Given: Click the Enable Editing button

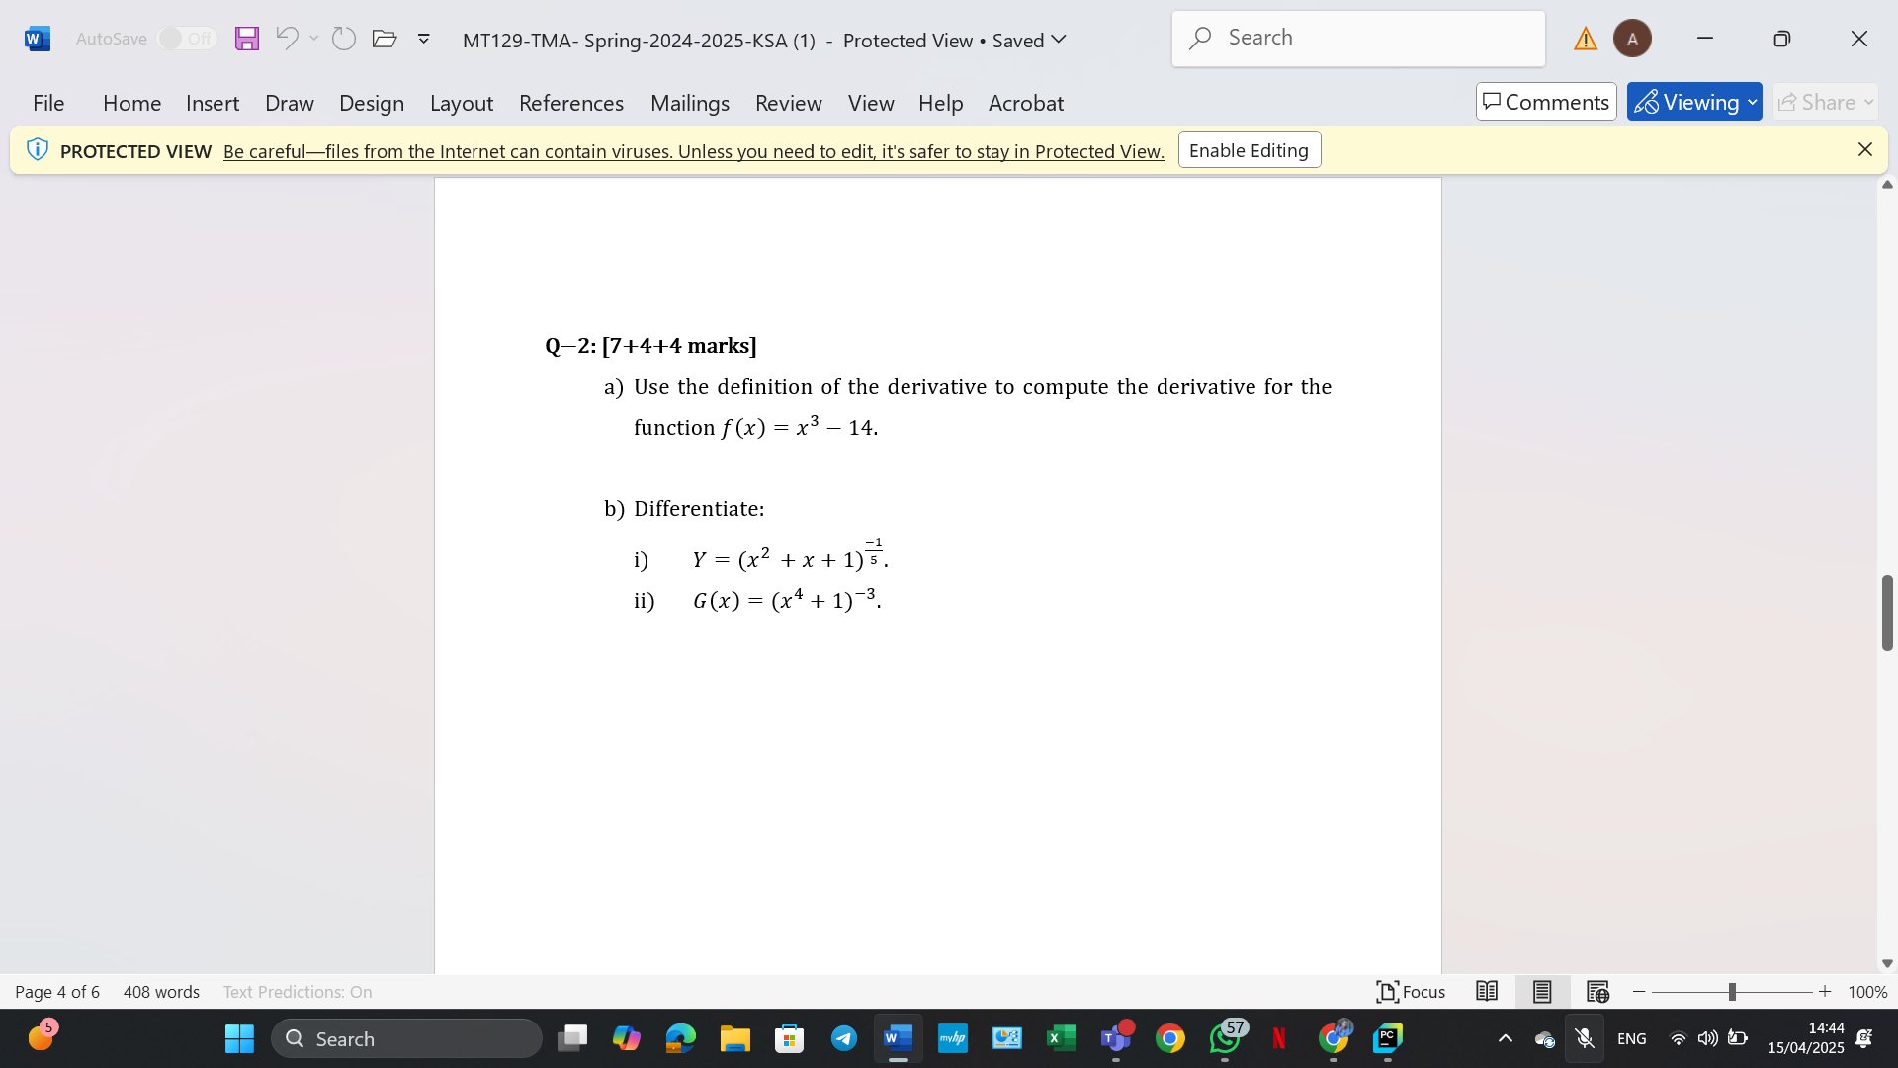Looking at the screenshot, I should [x=1249, y=149].
